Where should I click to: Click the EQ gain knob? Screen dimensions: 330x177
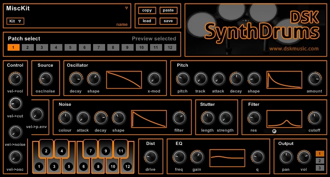pyautogui.click(x=197, y=157)
